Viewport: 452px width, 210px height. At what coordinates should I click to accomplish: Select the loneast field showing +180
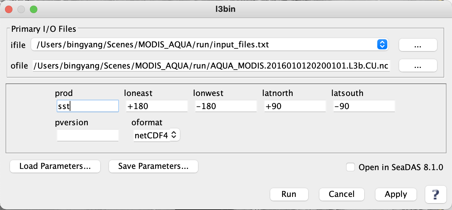(157, 106)
